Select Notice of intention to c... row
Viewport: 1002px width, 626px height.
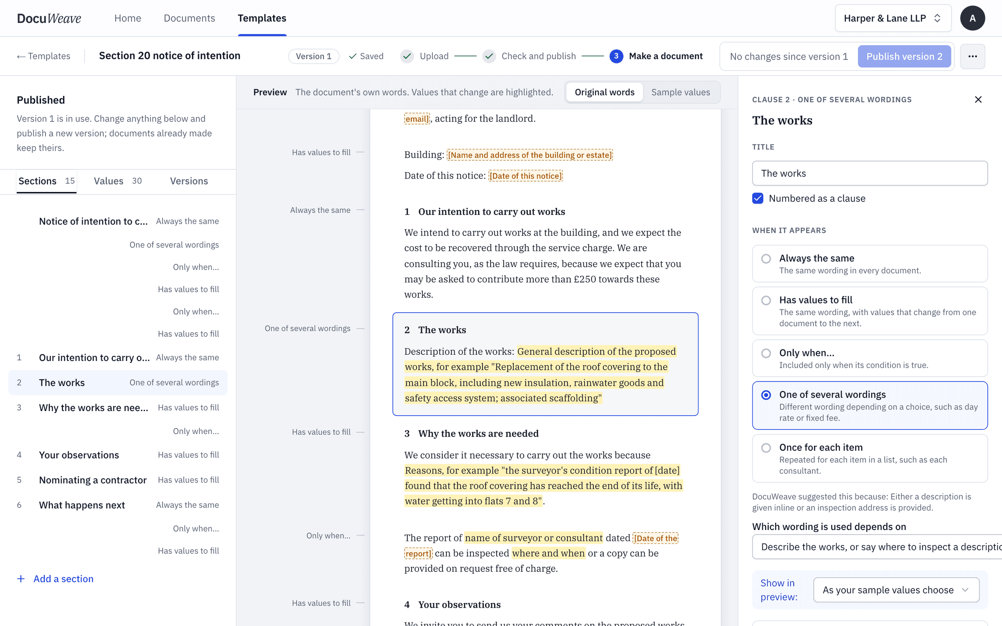(x=118, y=221)
